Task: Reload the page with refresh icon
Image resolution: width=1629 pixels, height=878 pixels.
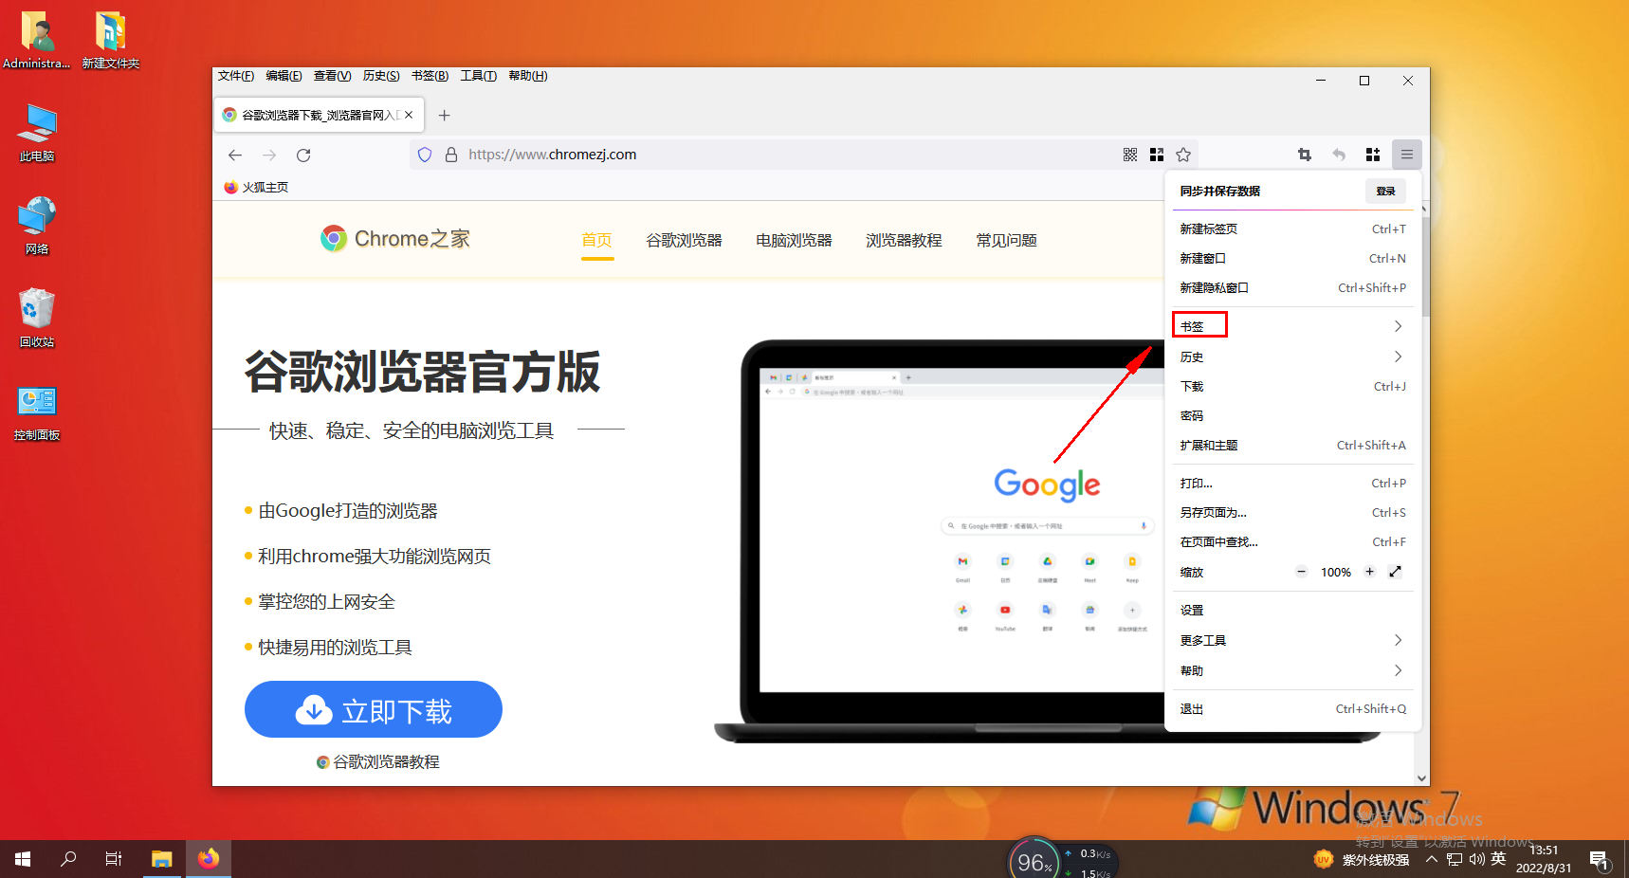Action: tap(303, 155)
